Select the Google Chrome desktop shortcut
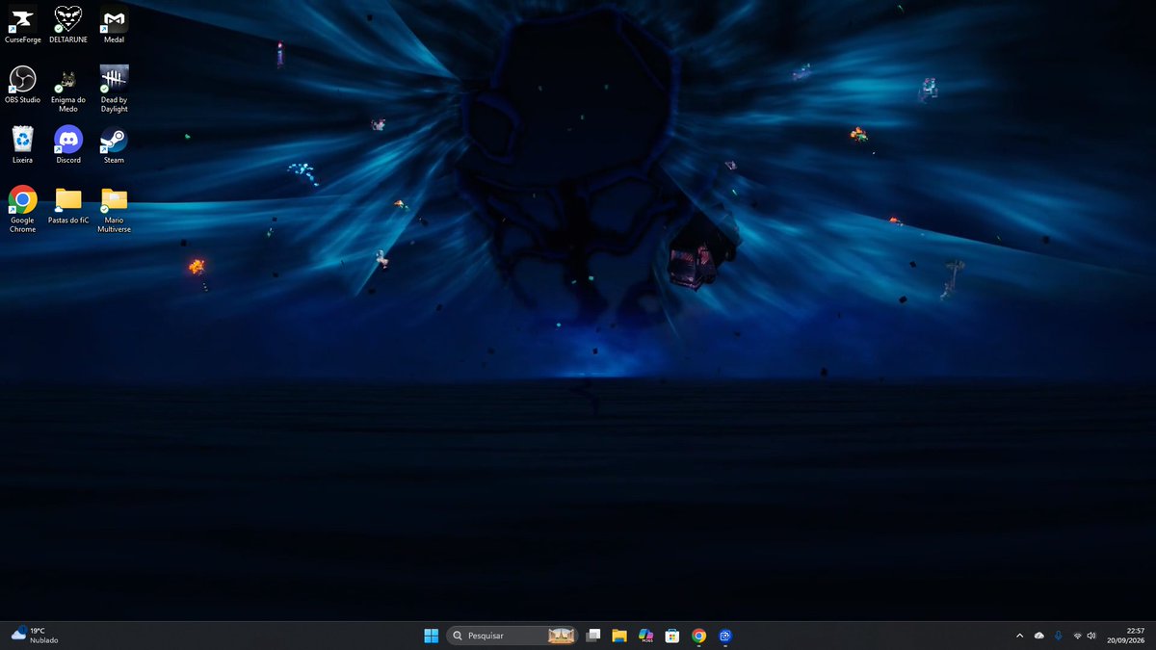Screen dimensions: 1156x650 point(22,209)
